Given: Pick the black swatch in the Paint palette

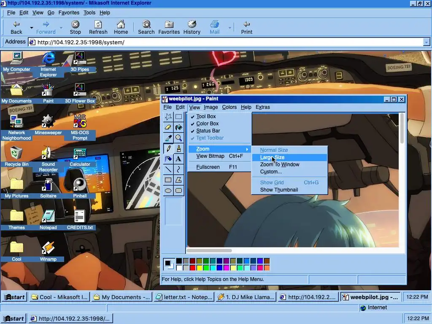Looking at the screenshot, I should click(x=179, y=261).
